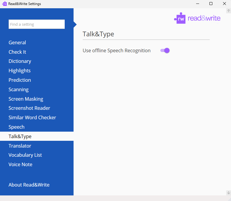Close the Read&Write Settings window

225,4
